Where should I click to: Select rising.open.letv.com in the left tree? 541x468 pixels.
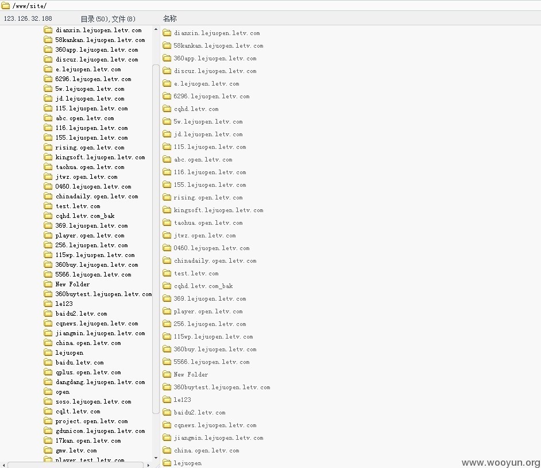tap(90, 148)
